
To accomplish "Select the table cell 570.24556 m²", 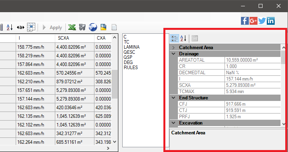I will click(x=74, y=73).
